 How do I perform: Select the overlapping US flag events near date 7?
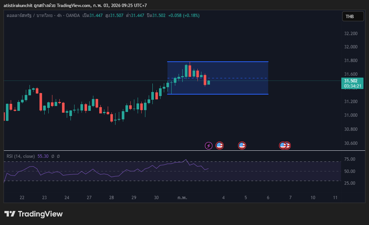click(285, 146)
